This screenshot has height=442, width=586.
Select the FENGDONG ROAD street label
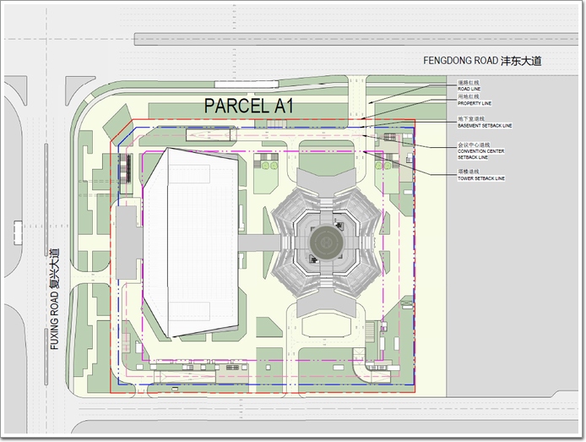[x=481, y=61]
